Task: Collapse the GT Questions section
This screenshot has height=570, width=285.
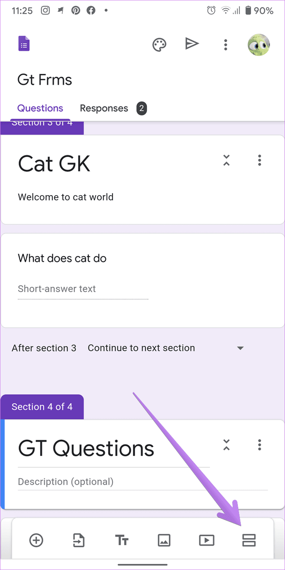Action: pyautogui.click(x=227, y=445)
